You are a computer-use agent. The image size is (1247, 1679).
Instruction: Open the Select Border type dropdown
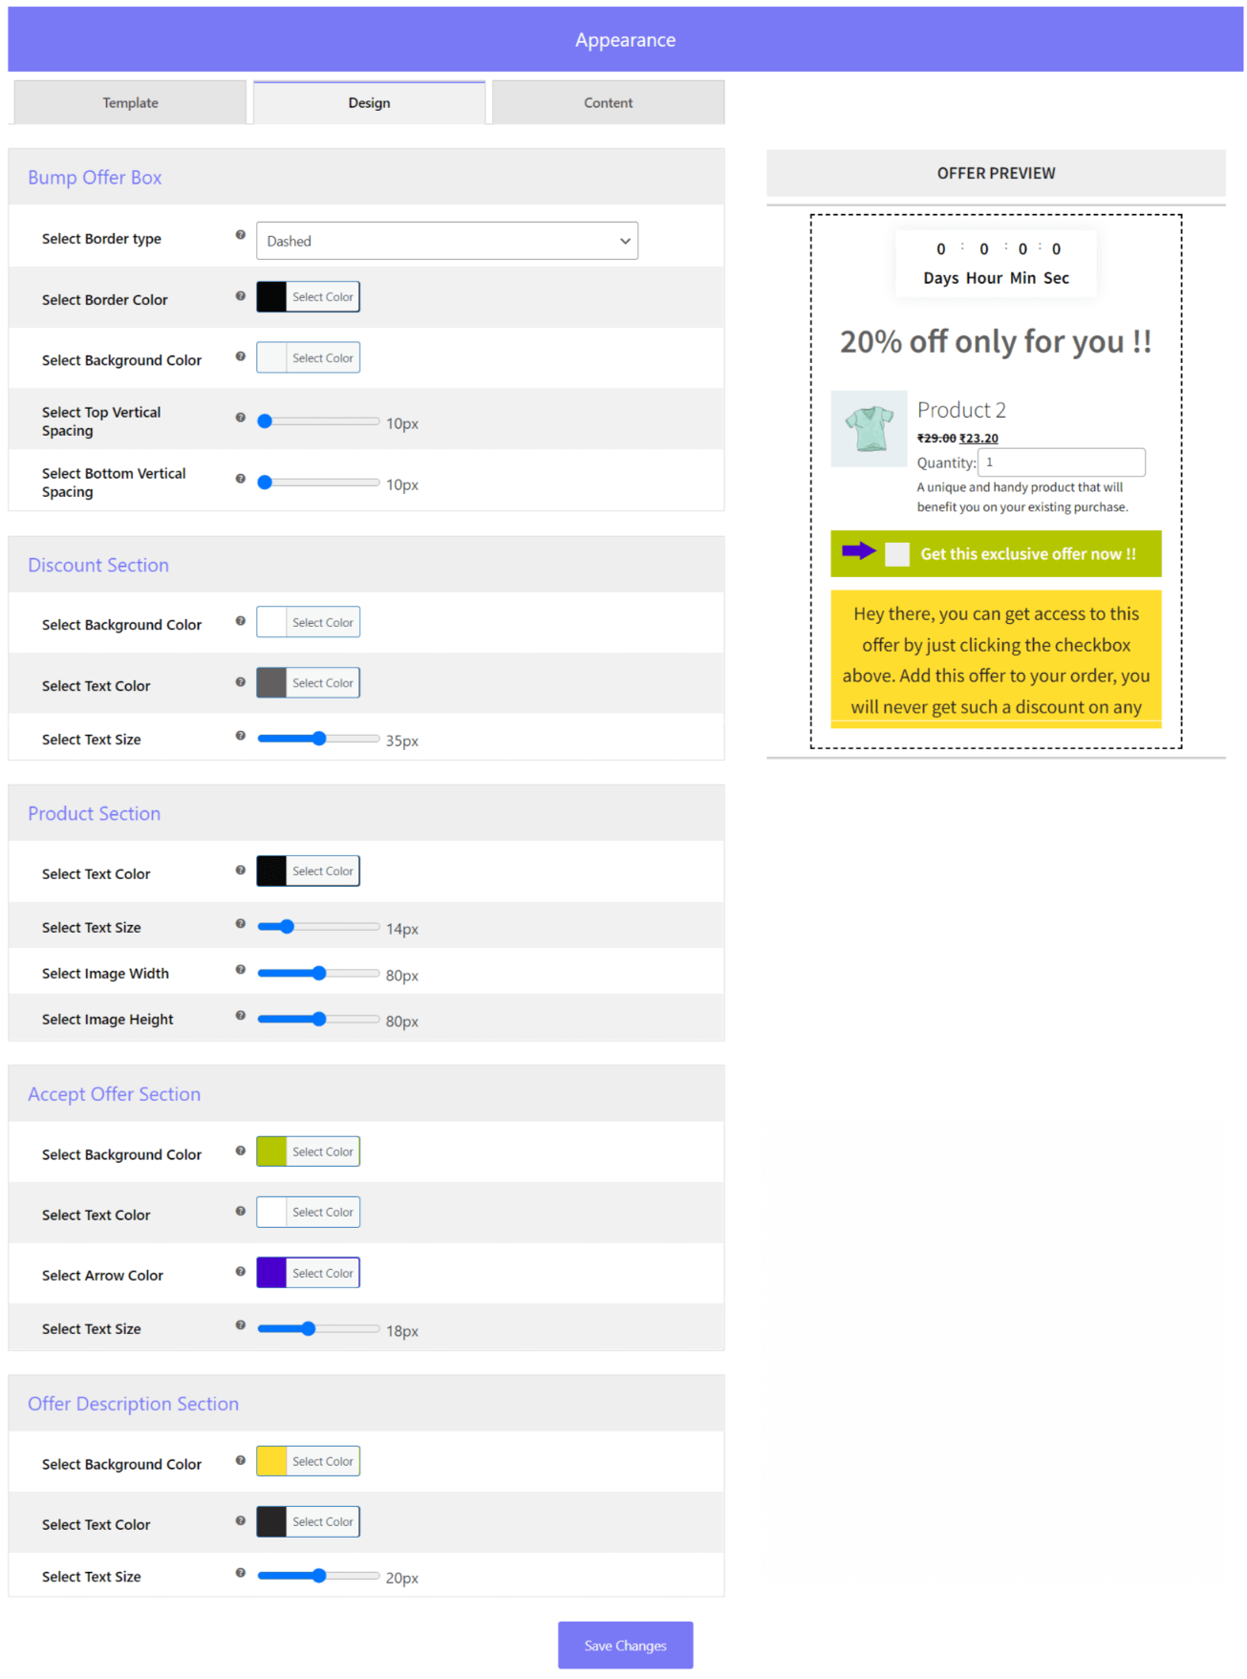(447, 241)
